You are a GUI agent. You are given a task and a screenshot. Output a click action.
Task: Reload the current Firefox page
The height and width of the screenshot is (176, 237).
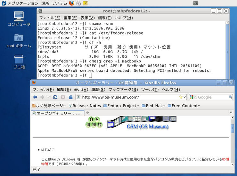[55, 97]
